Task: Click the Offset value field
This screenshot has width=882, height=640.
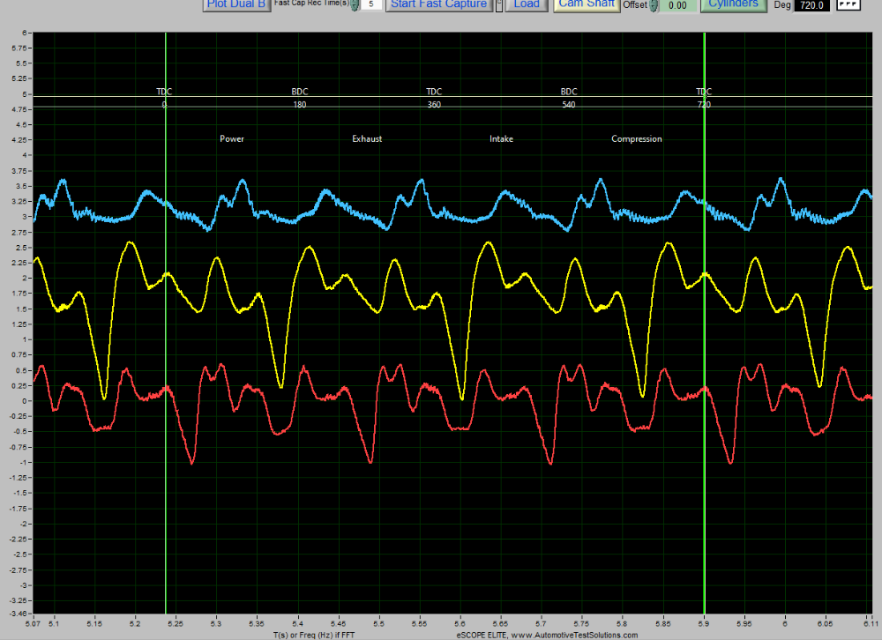Action: tap(677, 6)
